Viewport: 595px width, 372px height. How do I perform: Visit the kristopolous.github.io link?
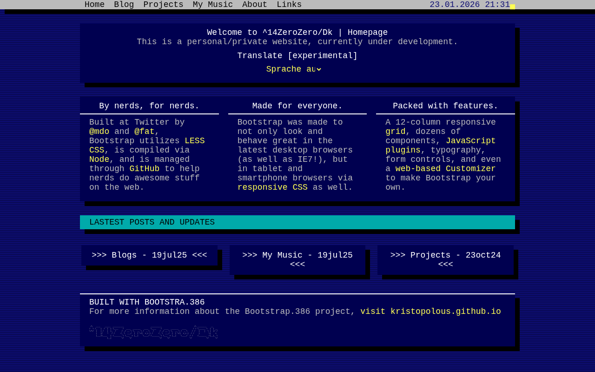[x=430, y=312]
